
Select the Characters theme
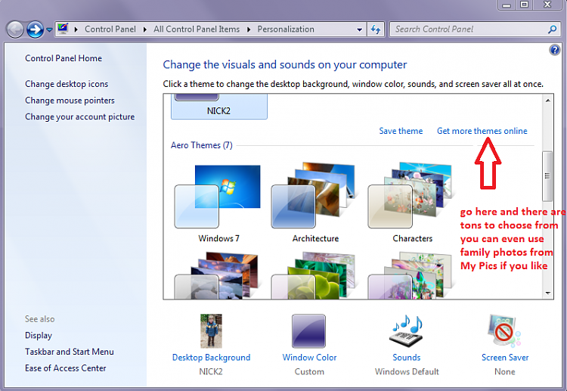point(412,203)
